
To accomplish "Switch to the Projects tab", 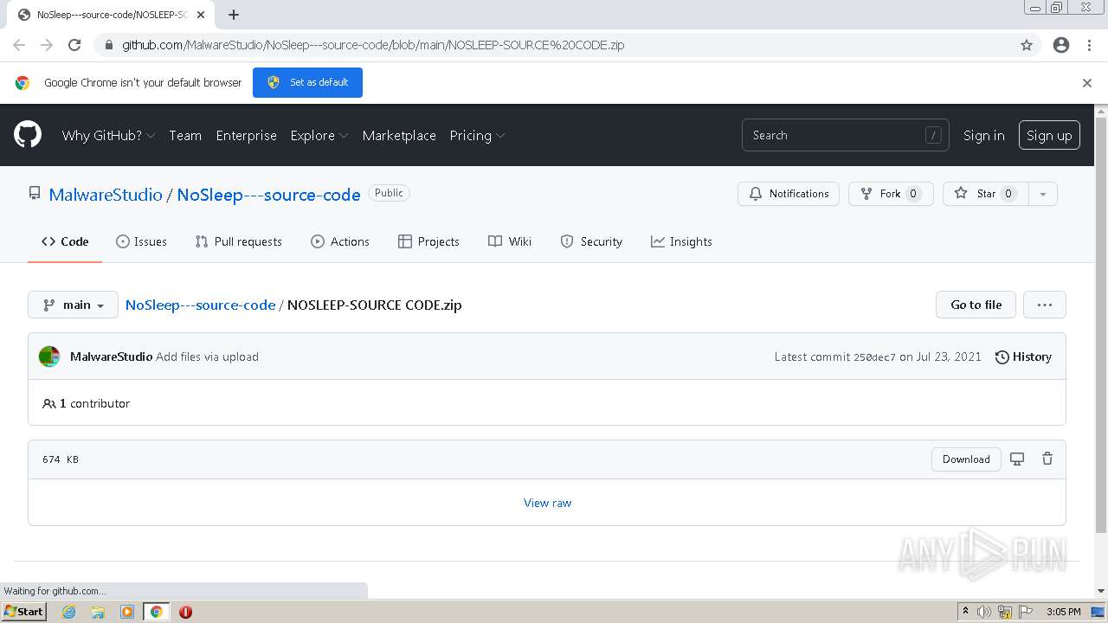I will (428, 241).
